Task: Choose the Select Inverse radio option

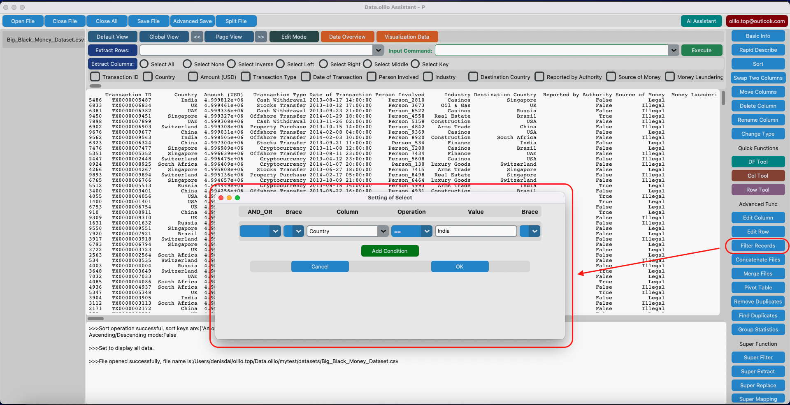Action: [232, 64]
